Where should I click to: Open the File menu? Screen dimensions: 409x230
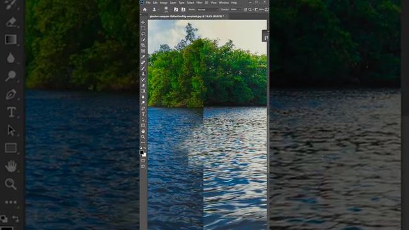148,3
